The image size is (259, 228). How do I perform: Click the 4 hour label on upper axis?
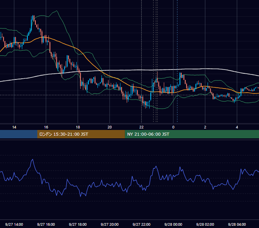coord(237,127)
